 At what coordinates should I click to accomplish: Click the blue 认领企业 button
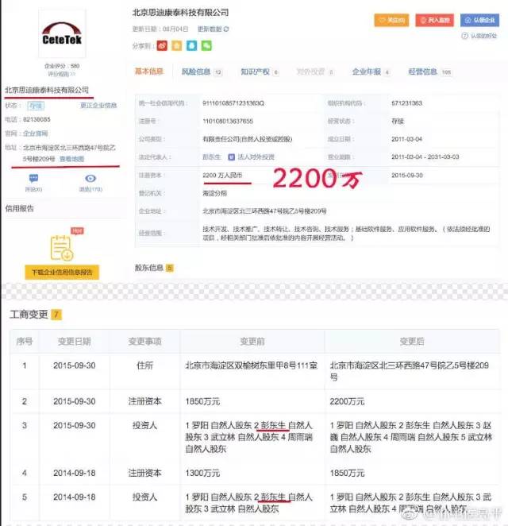[479, 20]
